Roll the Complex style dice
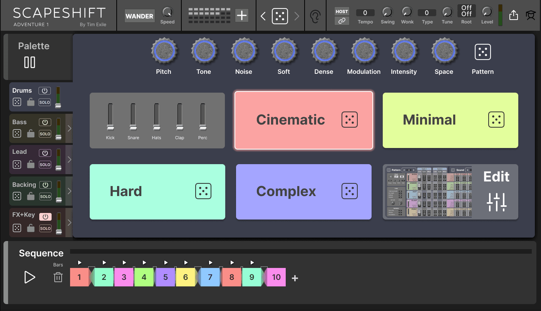Screen dimensions: 541x311 point(350,191)
